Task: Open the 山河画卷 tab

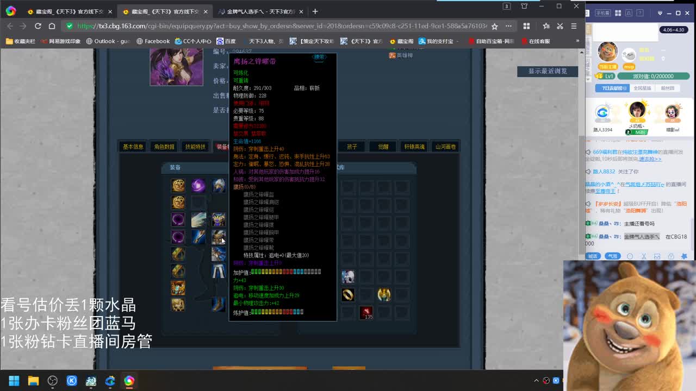Action: coord(445,147)
